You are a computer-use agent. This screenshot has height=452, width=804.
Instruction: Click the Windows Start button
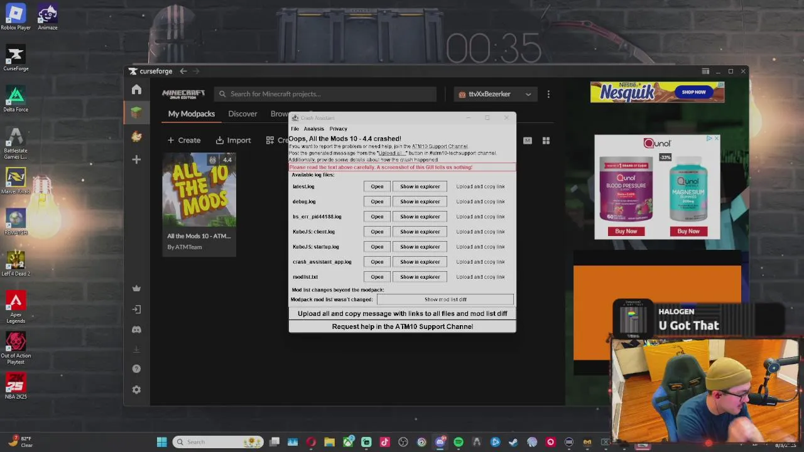(161, 442)
